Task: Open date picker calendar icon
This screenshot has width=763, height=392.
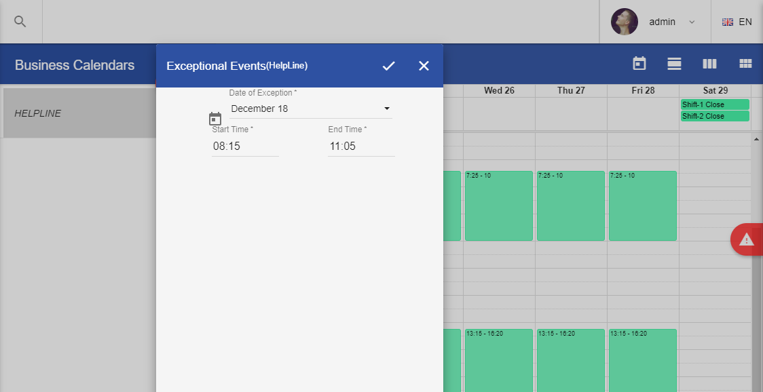Action: [x=215, y=119]
